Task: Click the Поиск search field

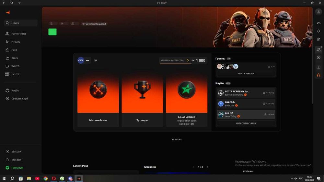Action: click(x=21, y=23)
